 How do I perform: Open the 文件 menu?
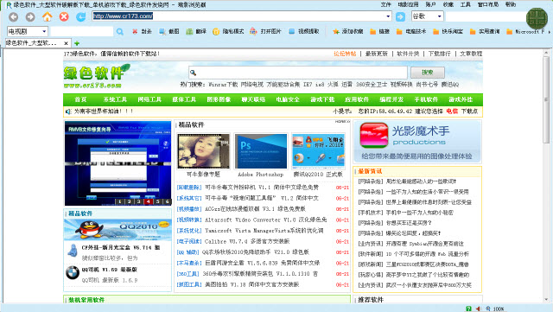click(386, 4)
